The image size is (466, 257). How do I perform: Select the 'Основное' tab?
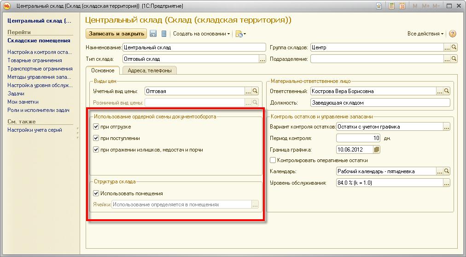[x=103, y=70]
